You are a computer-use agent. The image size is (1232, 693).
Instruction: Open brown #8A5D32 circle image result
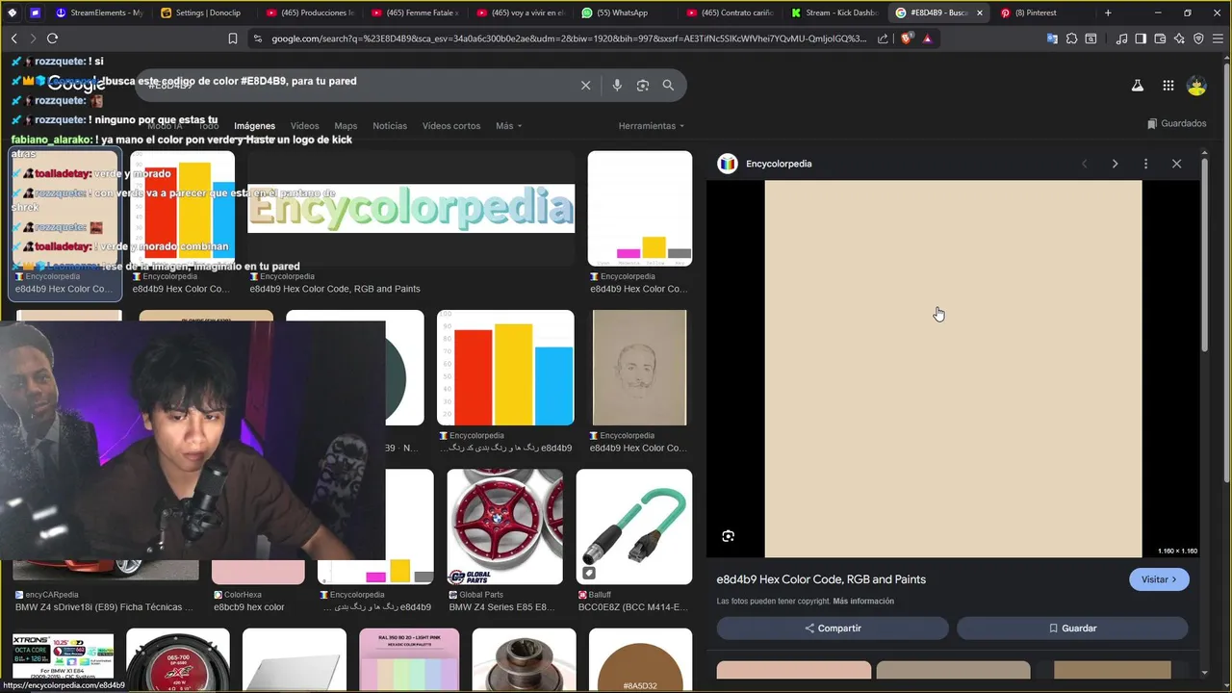click(640, 659)
